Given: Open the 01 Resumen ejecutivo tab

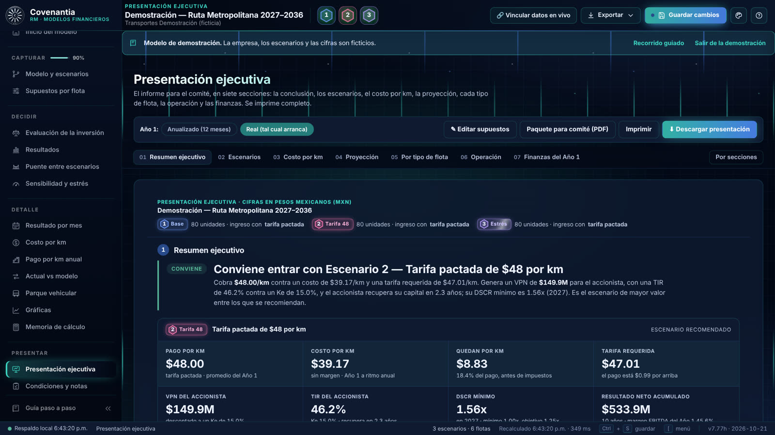Looking at the screenshot, I should click(x=172, y=157).
